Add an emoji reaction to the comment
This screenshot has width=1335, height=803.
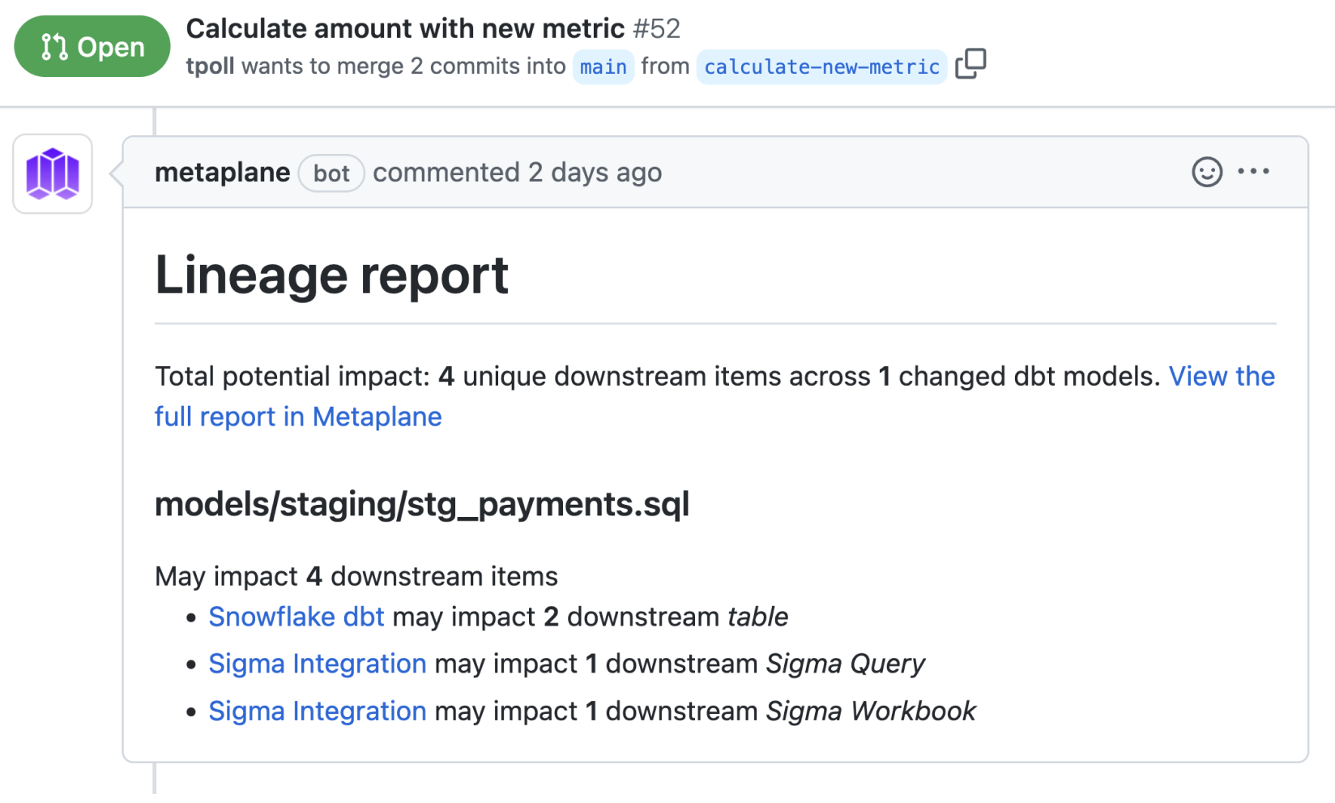click(x=1206, y=172)
